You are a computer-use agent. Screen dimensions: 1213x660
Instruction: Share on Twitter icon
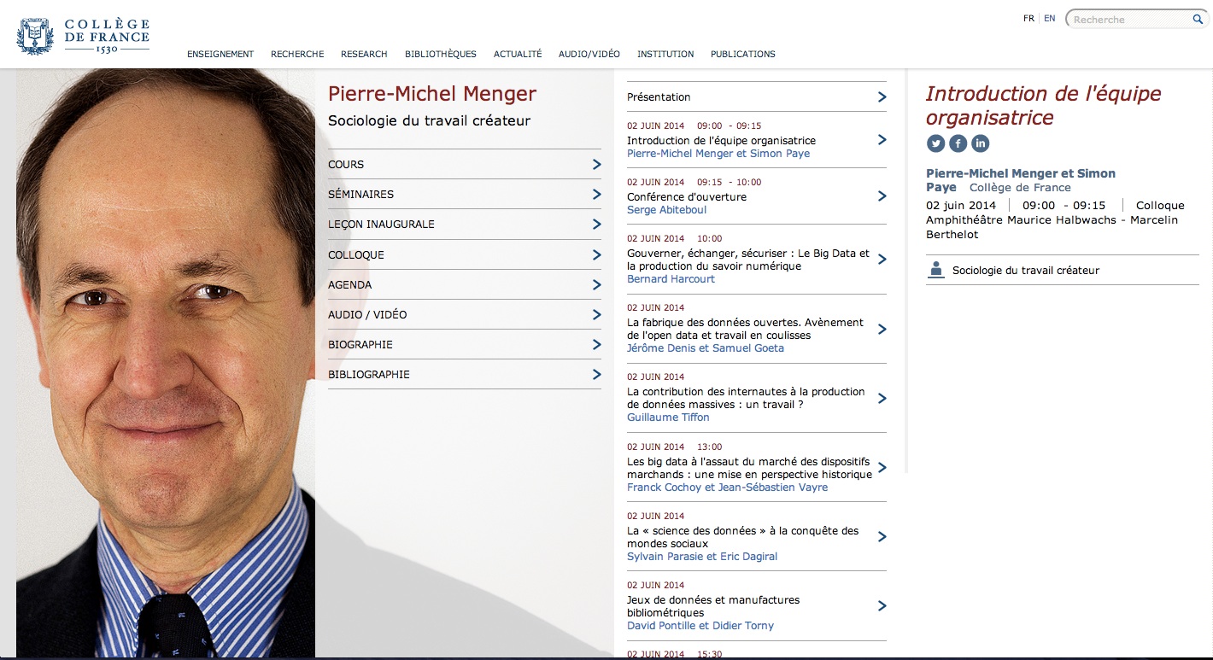(935, 143)
